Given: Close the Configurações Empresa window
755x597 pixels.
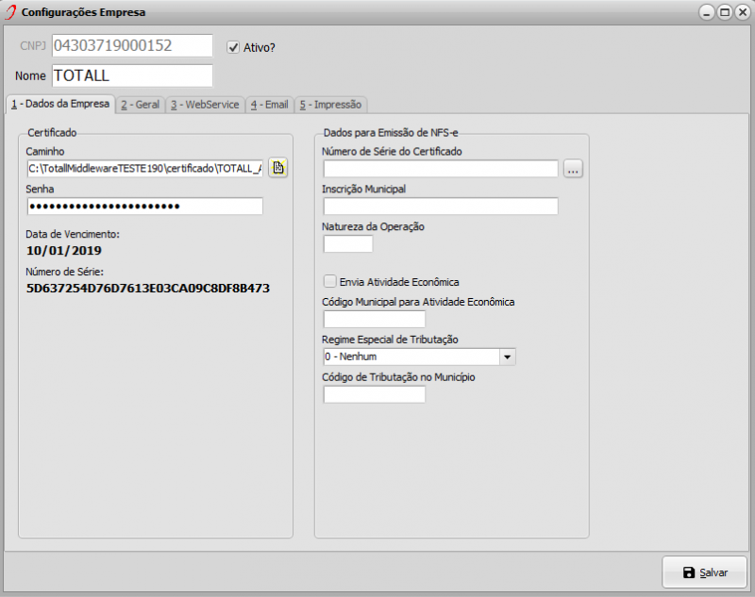Looking at the screenshot, I should pyautogui.click(x=741, y=13).
